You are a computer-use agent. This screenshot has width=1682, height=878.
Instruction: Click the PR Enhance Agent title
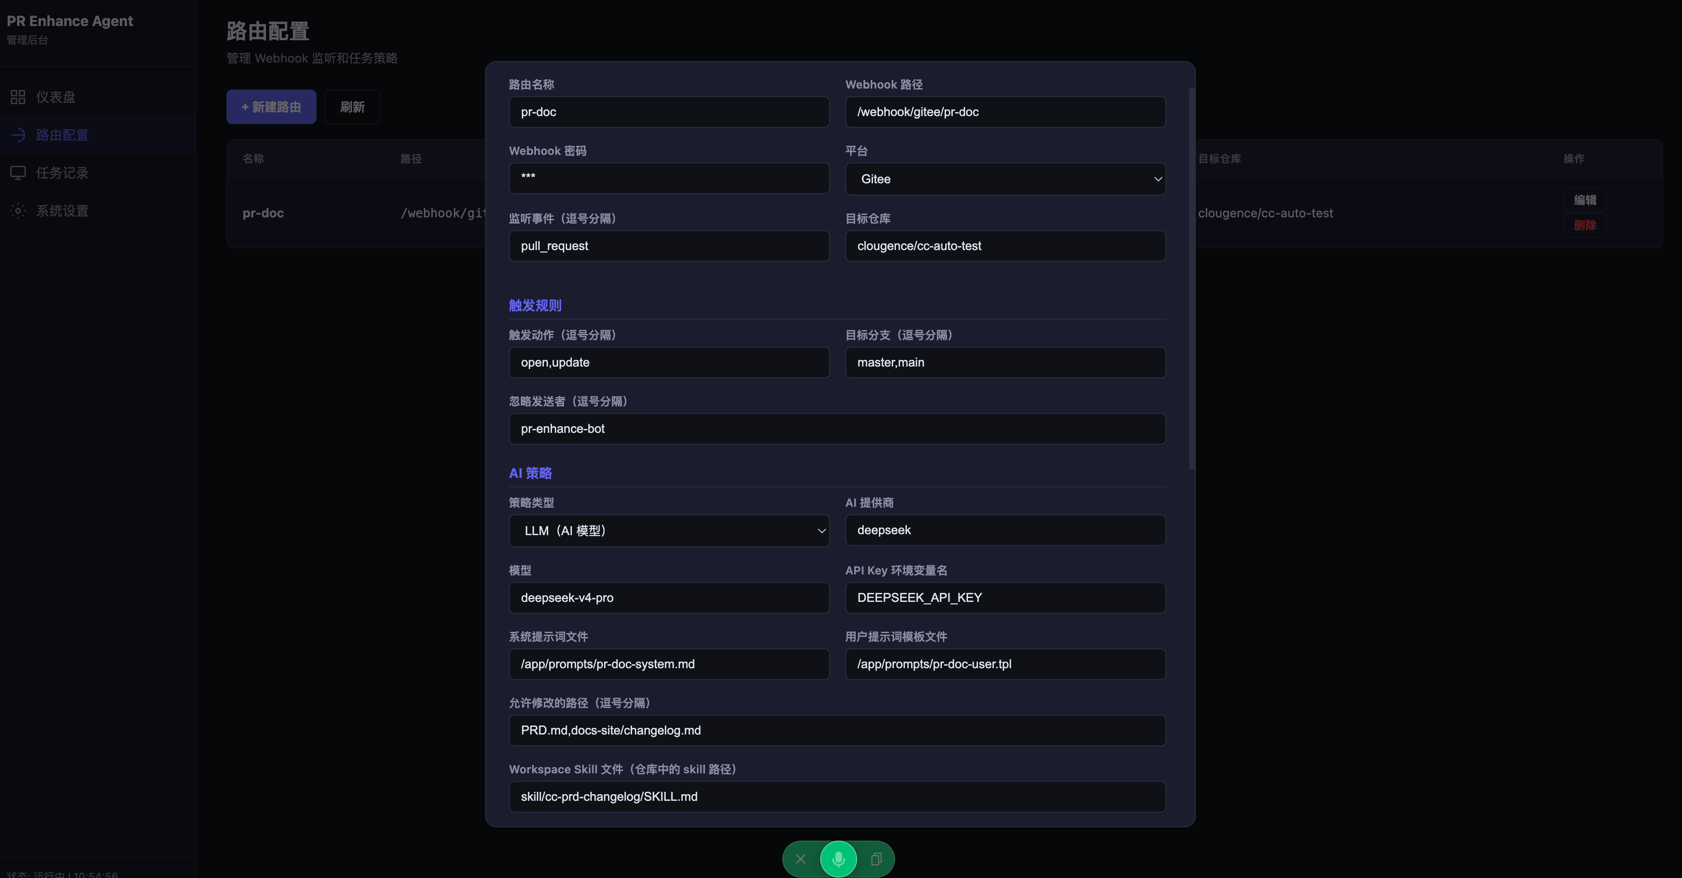pos(70,21)
